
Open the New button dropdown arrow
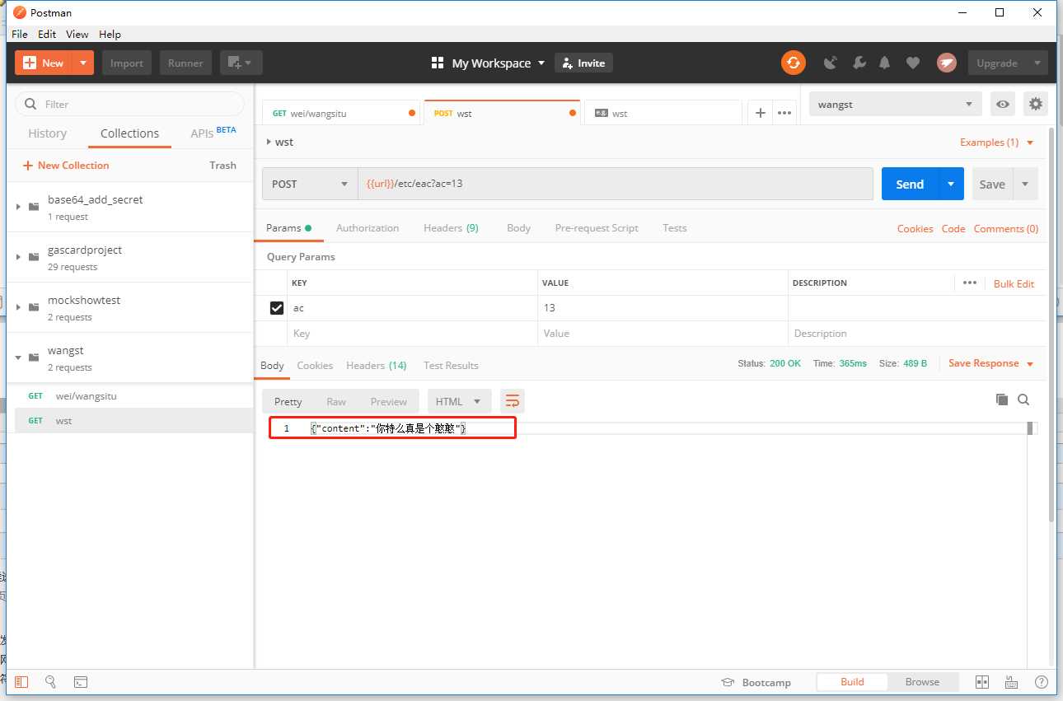83,63
